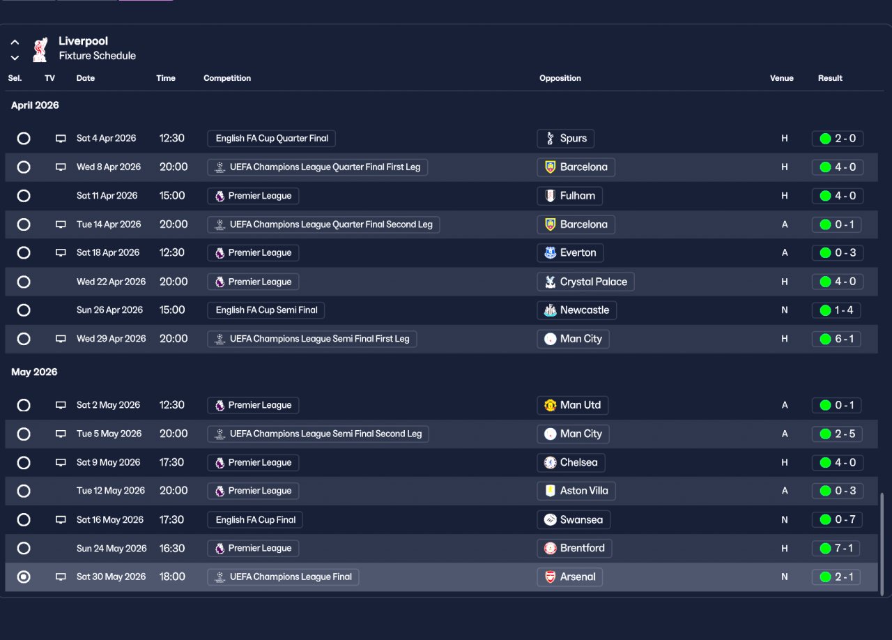Open the English FA Cup Quarter Final competition
Screen dimensions: 892x640
[x=272, y=139]
